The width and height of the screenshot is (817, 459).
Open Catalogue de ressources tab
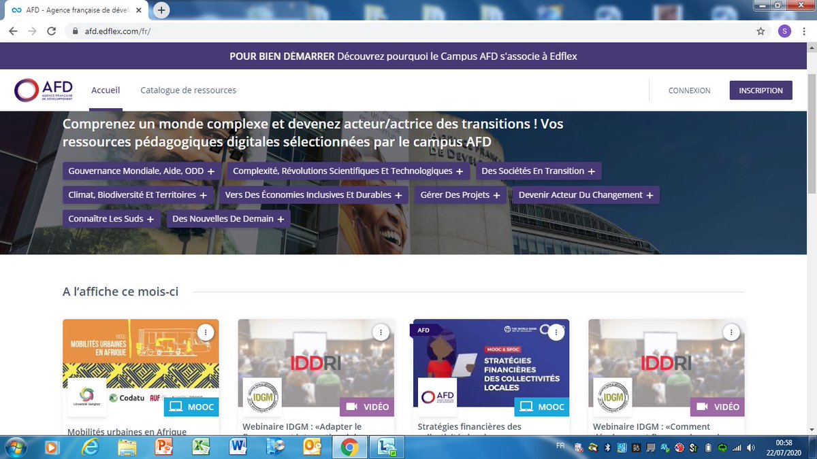[189, 90]
